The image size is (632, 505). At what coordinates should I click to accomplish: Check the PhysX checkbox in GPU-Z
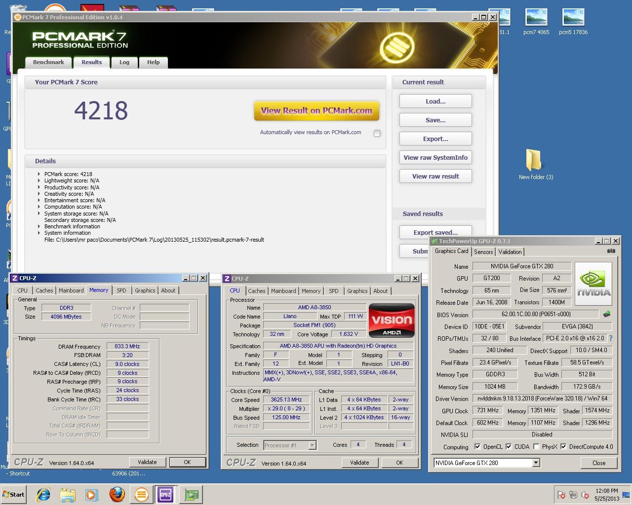click(x=536, y=447)
